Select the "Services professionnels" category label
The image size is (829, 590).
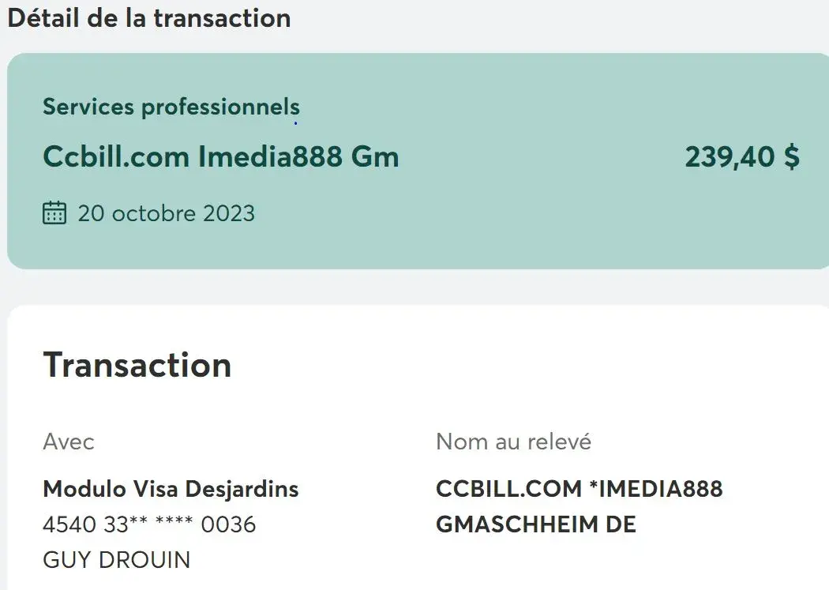[171, 107]
